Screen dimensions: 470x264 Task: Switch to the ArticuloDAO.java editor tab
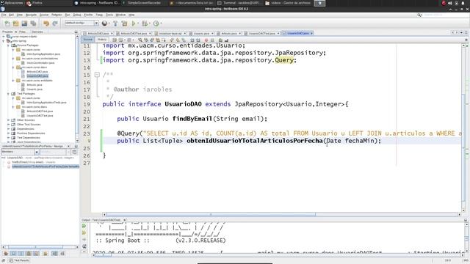point(98,33)
